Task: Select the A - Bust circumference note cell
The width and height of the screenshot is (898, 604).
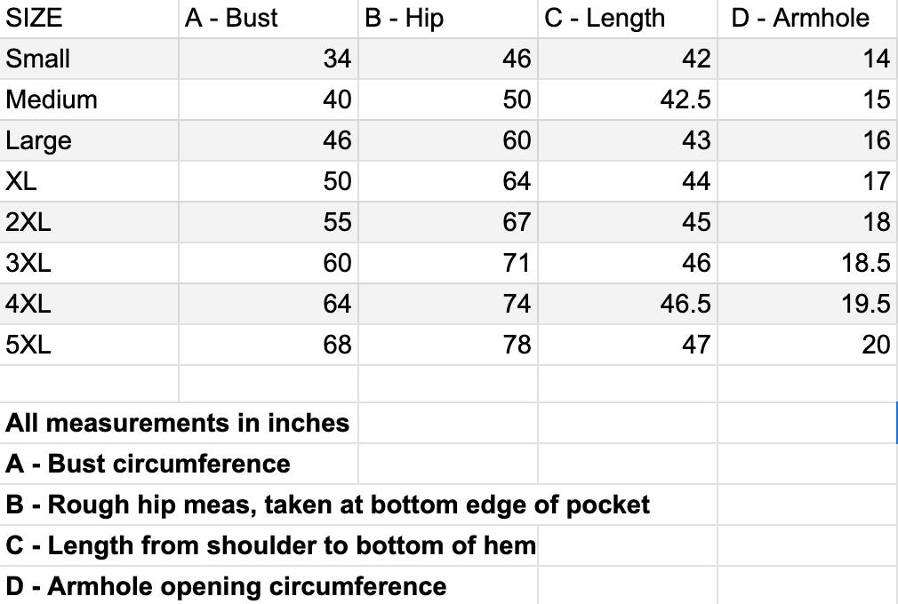Action: [148, 464]
